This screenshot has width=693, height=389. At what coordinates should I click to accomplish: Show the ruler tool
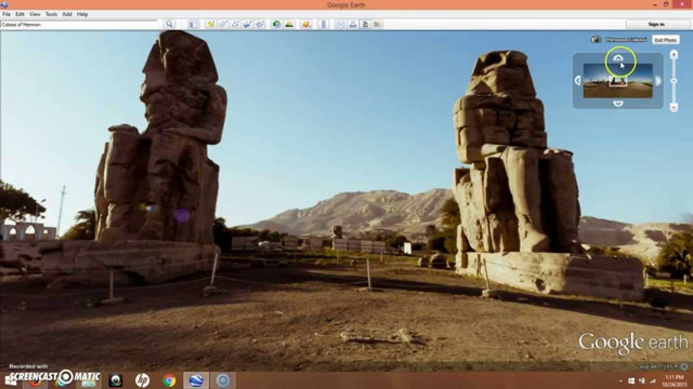pos(324,24)
